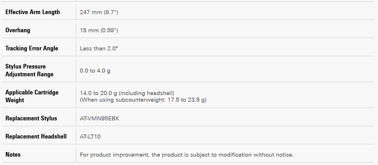378x165 pixels.
Task: Click the Notes row label
Action: click(13, 155)
